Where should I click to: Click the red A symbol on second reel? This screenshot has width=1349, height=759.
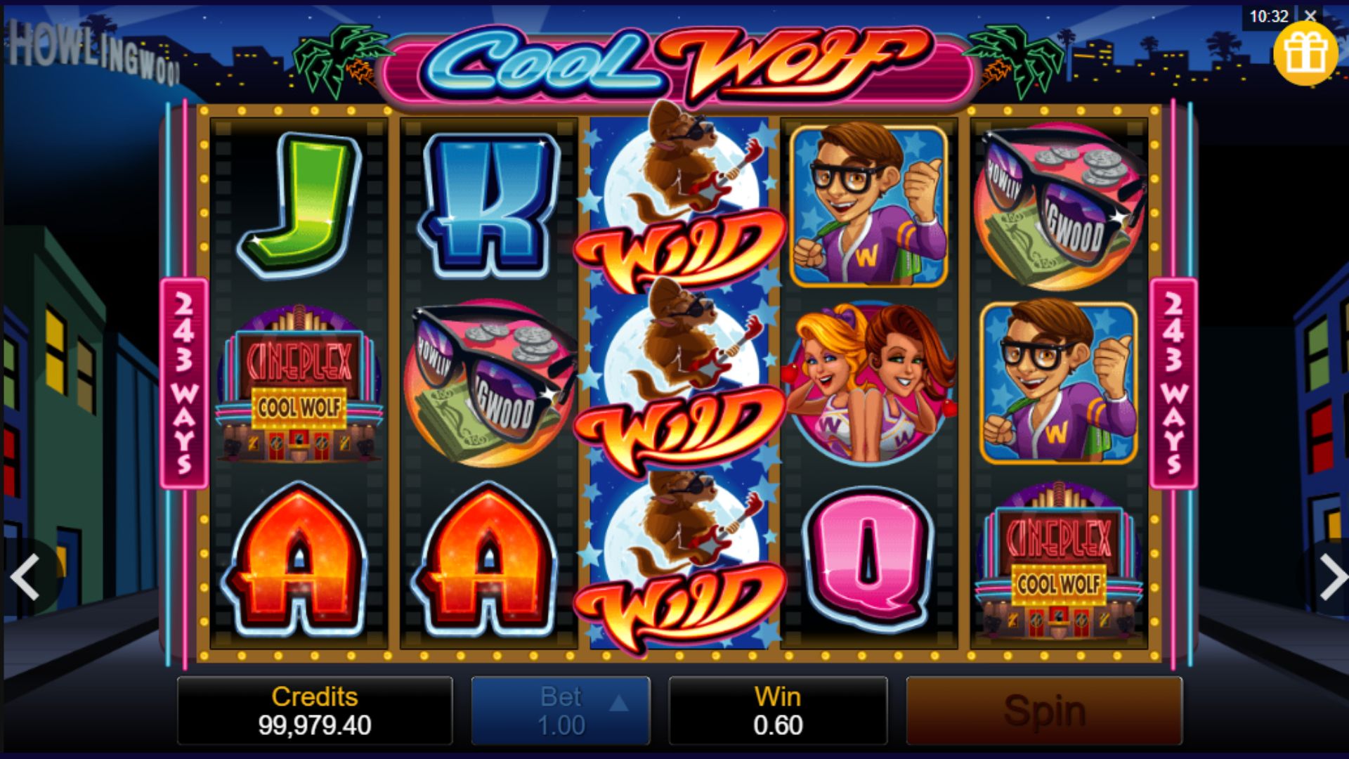pyautogui.click(x=488, y=560)
